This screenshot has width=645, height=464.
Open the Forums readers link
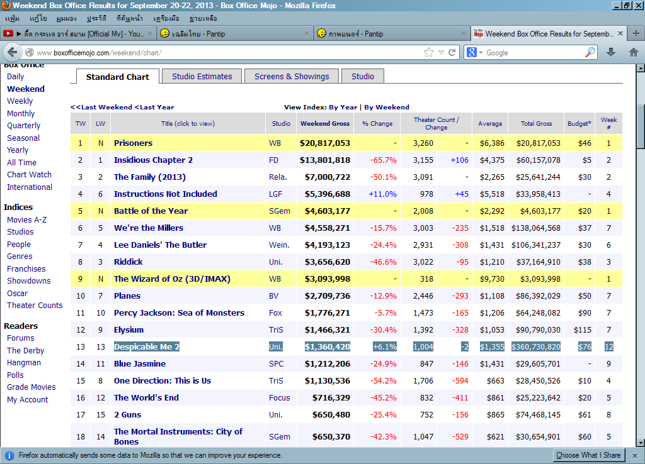coord(21,338)
